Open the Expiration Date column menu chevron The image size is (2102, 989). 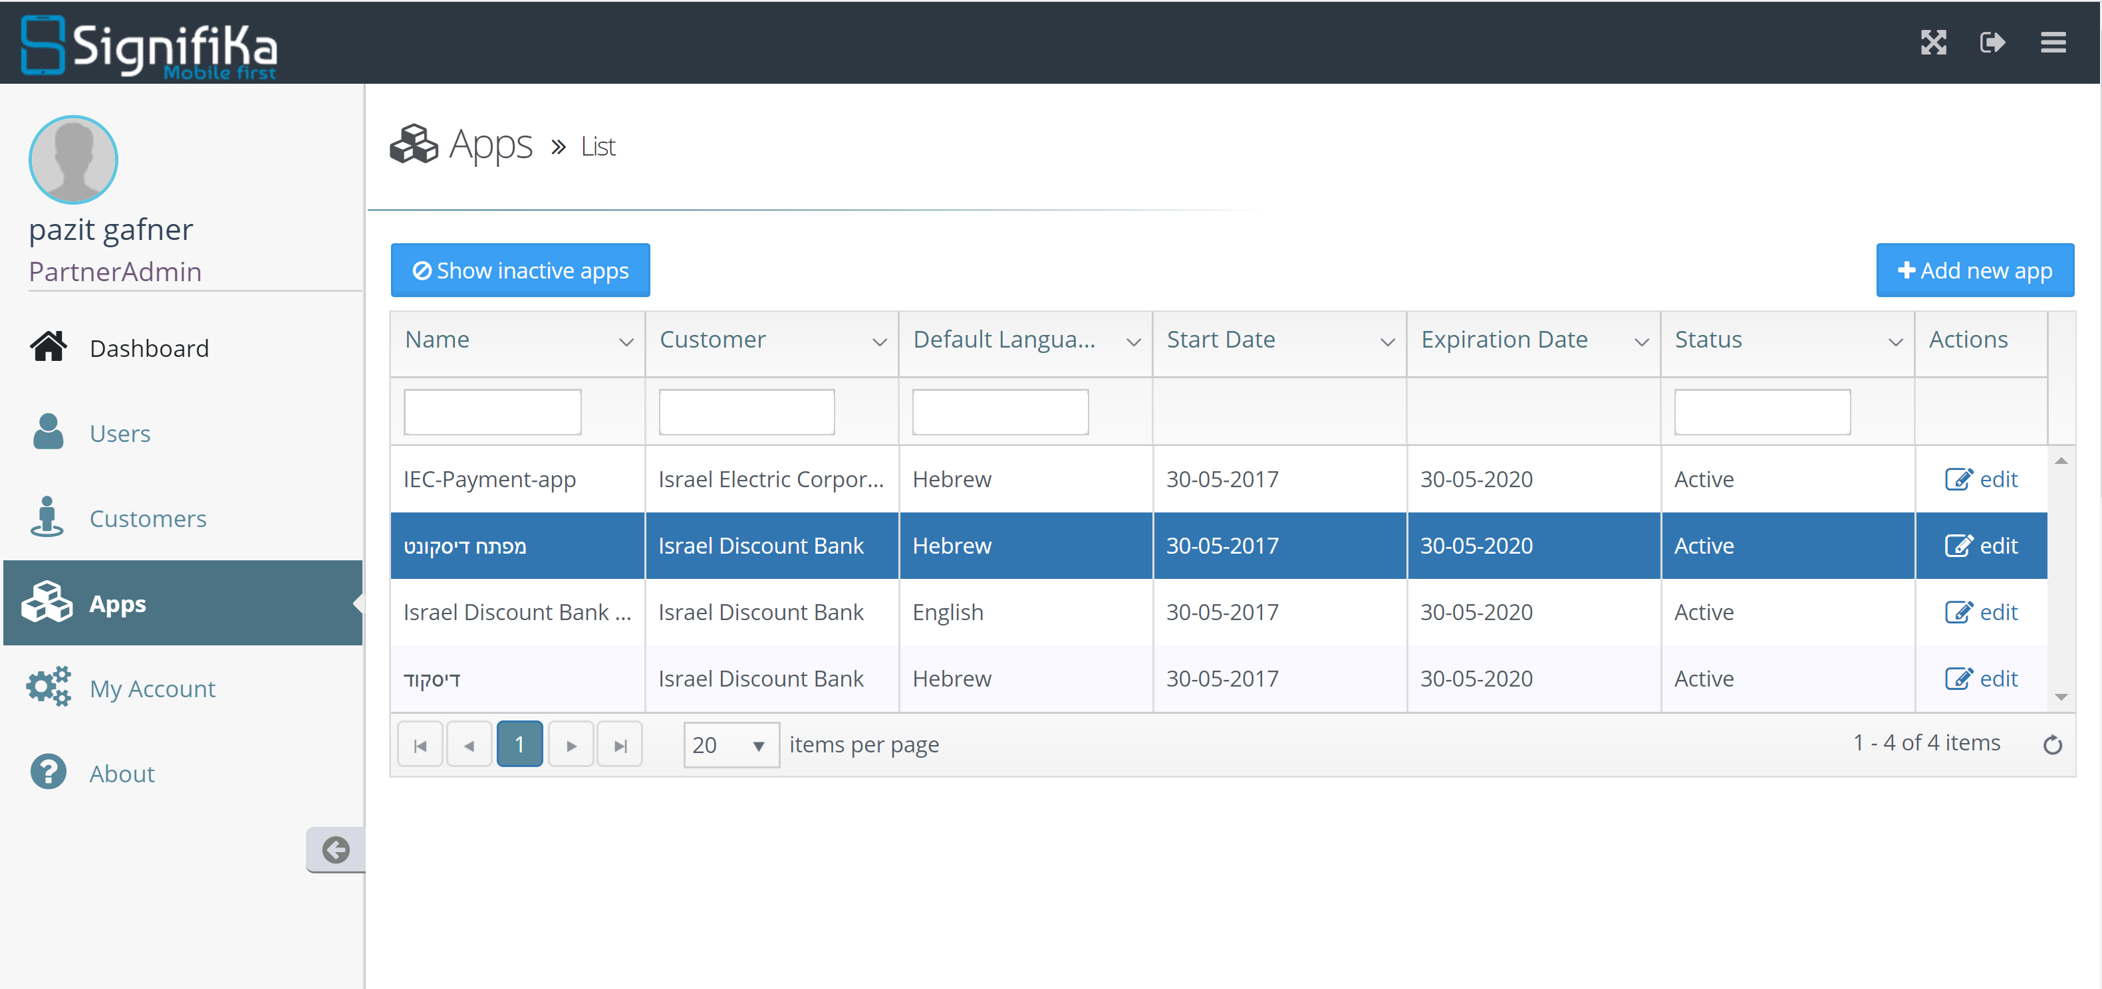click(1642, 342)
